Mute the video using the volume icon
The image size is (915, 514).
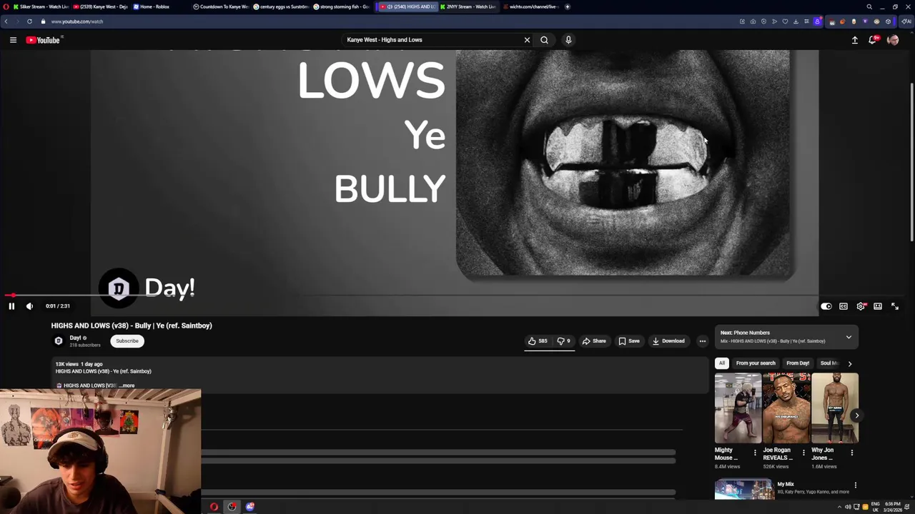29,306
